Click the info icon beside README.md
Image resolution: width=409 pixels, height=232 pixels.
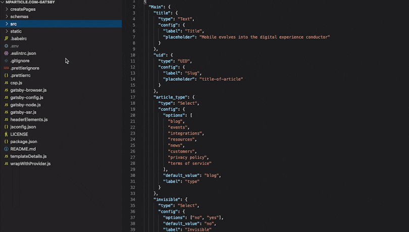tap(6, 149)
